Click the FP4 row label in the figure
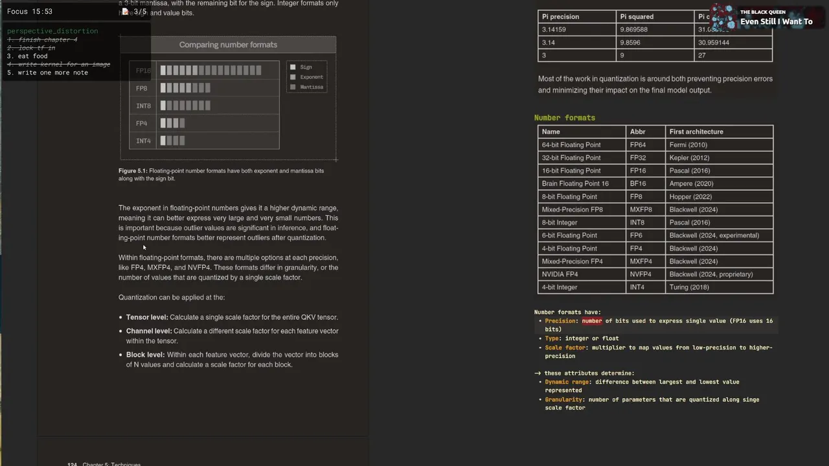 click(x=142, y=123)
